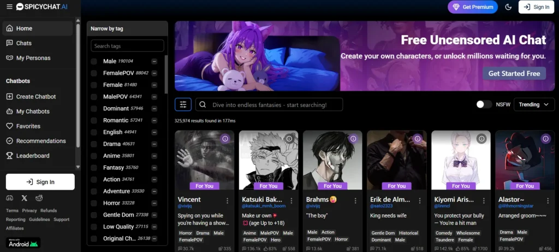
Task: Show info for Kiyomi Aris... card
Action: click(481, 138)
